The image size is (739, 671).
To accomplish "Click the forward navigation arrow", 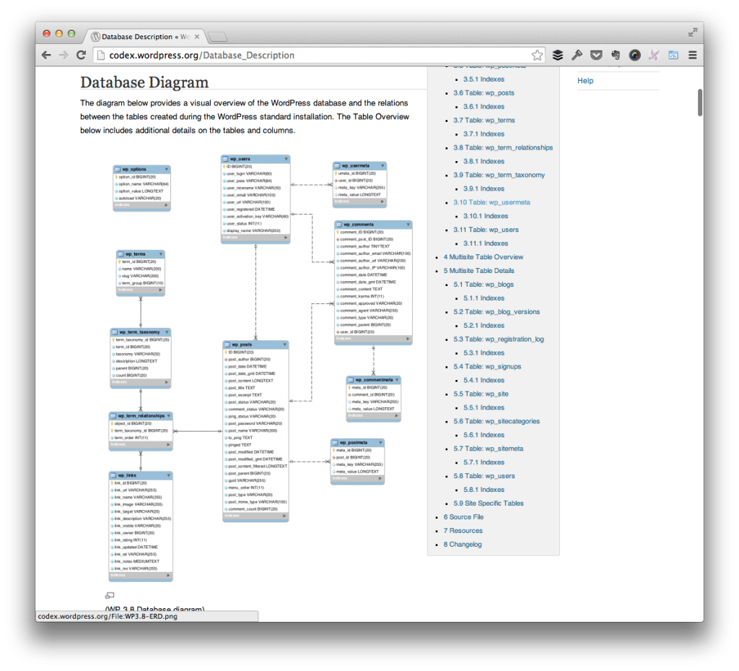I will (64, 55).
